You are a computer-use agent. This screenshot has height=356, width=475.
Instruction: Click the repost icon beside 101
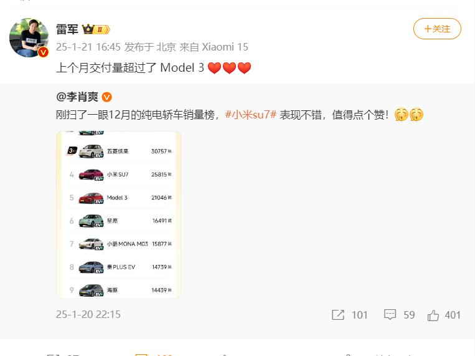coord(338,315)
